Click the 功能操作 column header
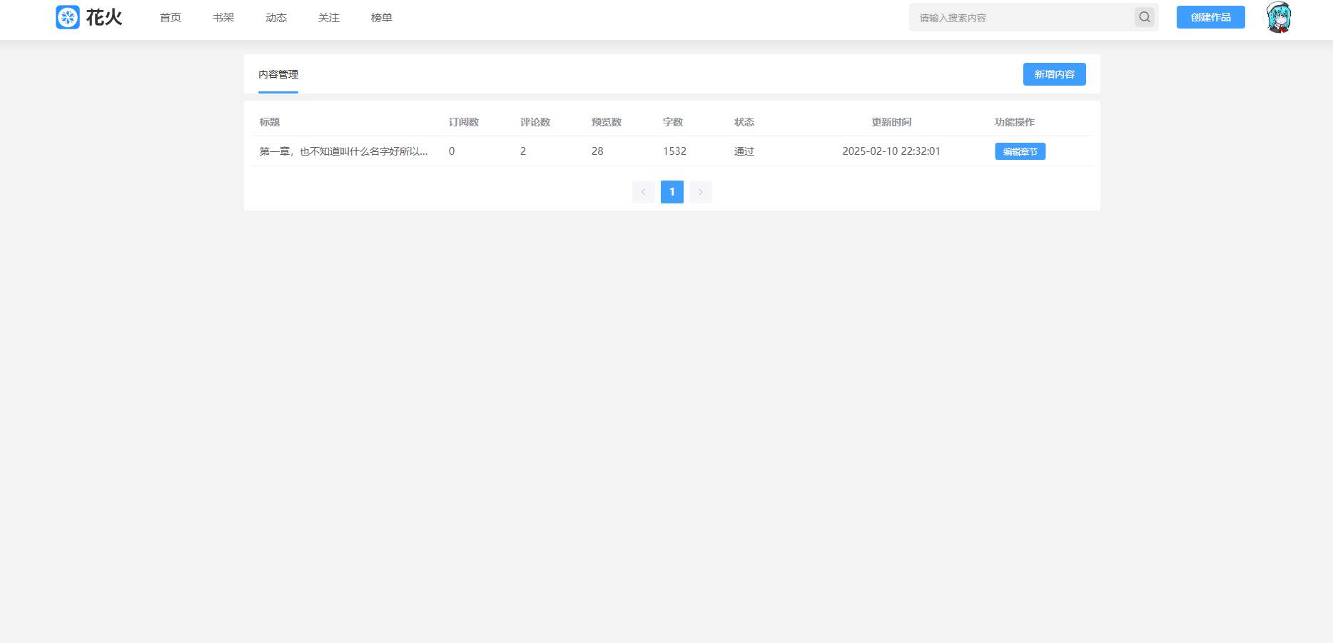 [x=1015, y=122]
